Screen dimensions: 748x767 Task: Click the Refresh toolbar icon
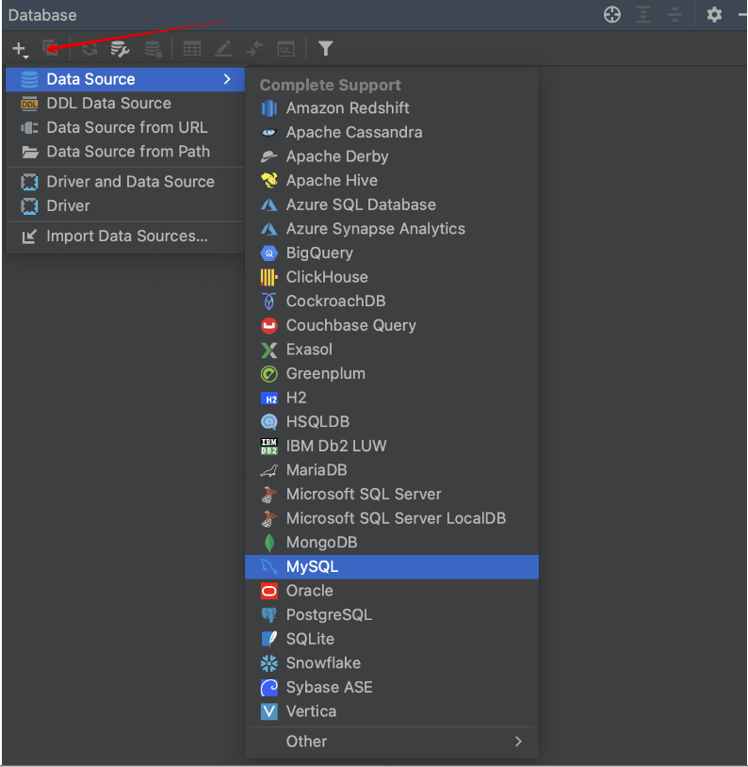click(89, 49)
